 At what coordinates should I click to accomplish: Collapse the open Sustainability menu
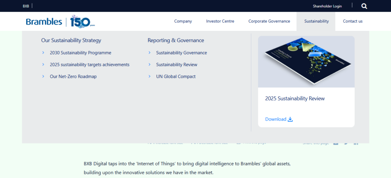(316, 21)
